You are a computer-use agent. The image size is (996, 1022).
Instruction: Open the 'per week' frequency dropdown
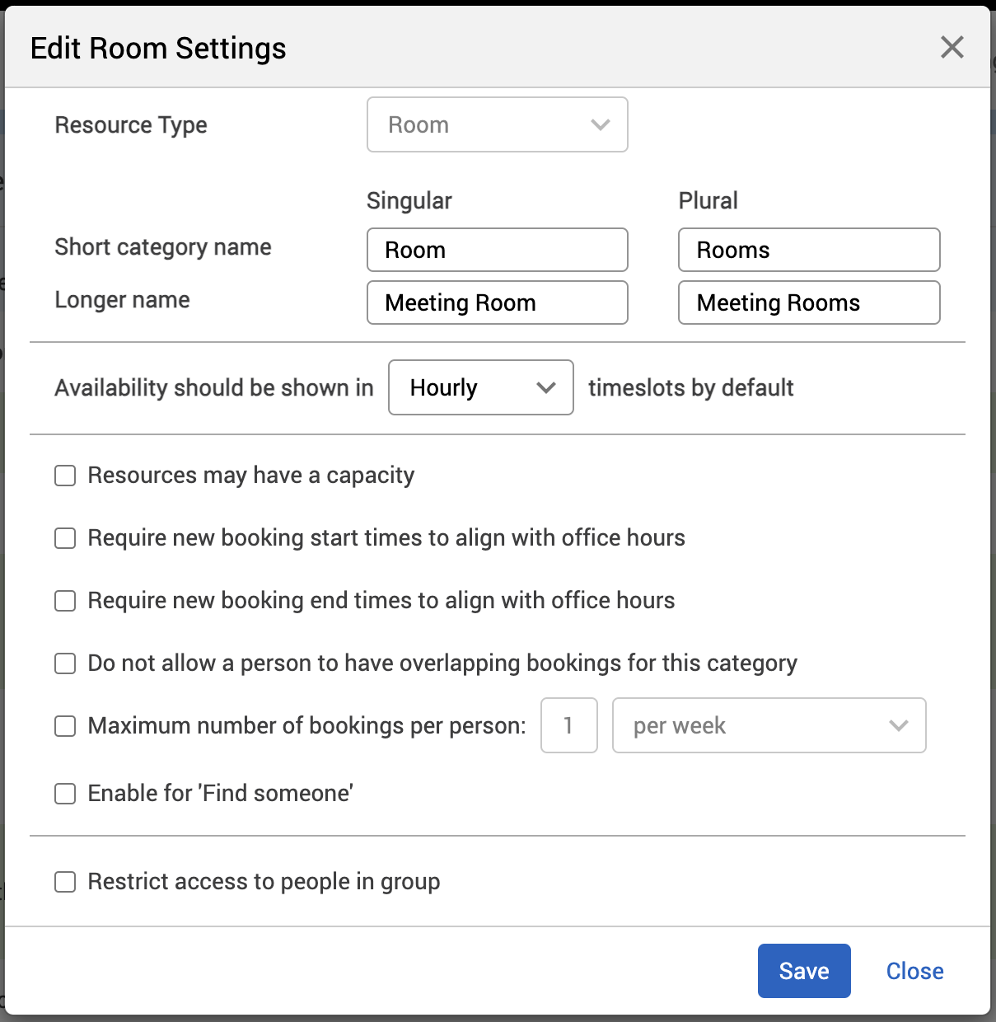click(x=768, y=725)
